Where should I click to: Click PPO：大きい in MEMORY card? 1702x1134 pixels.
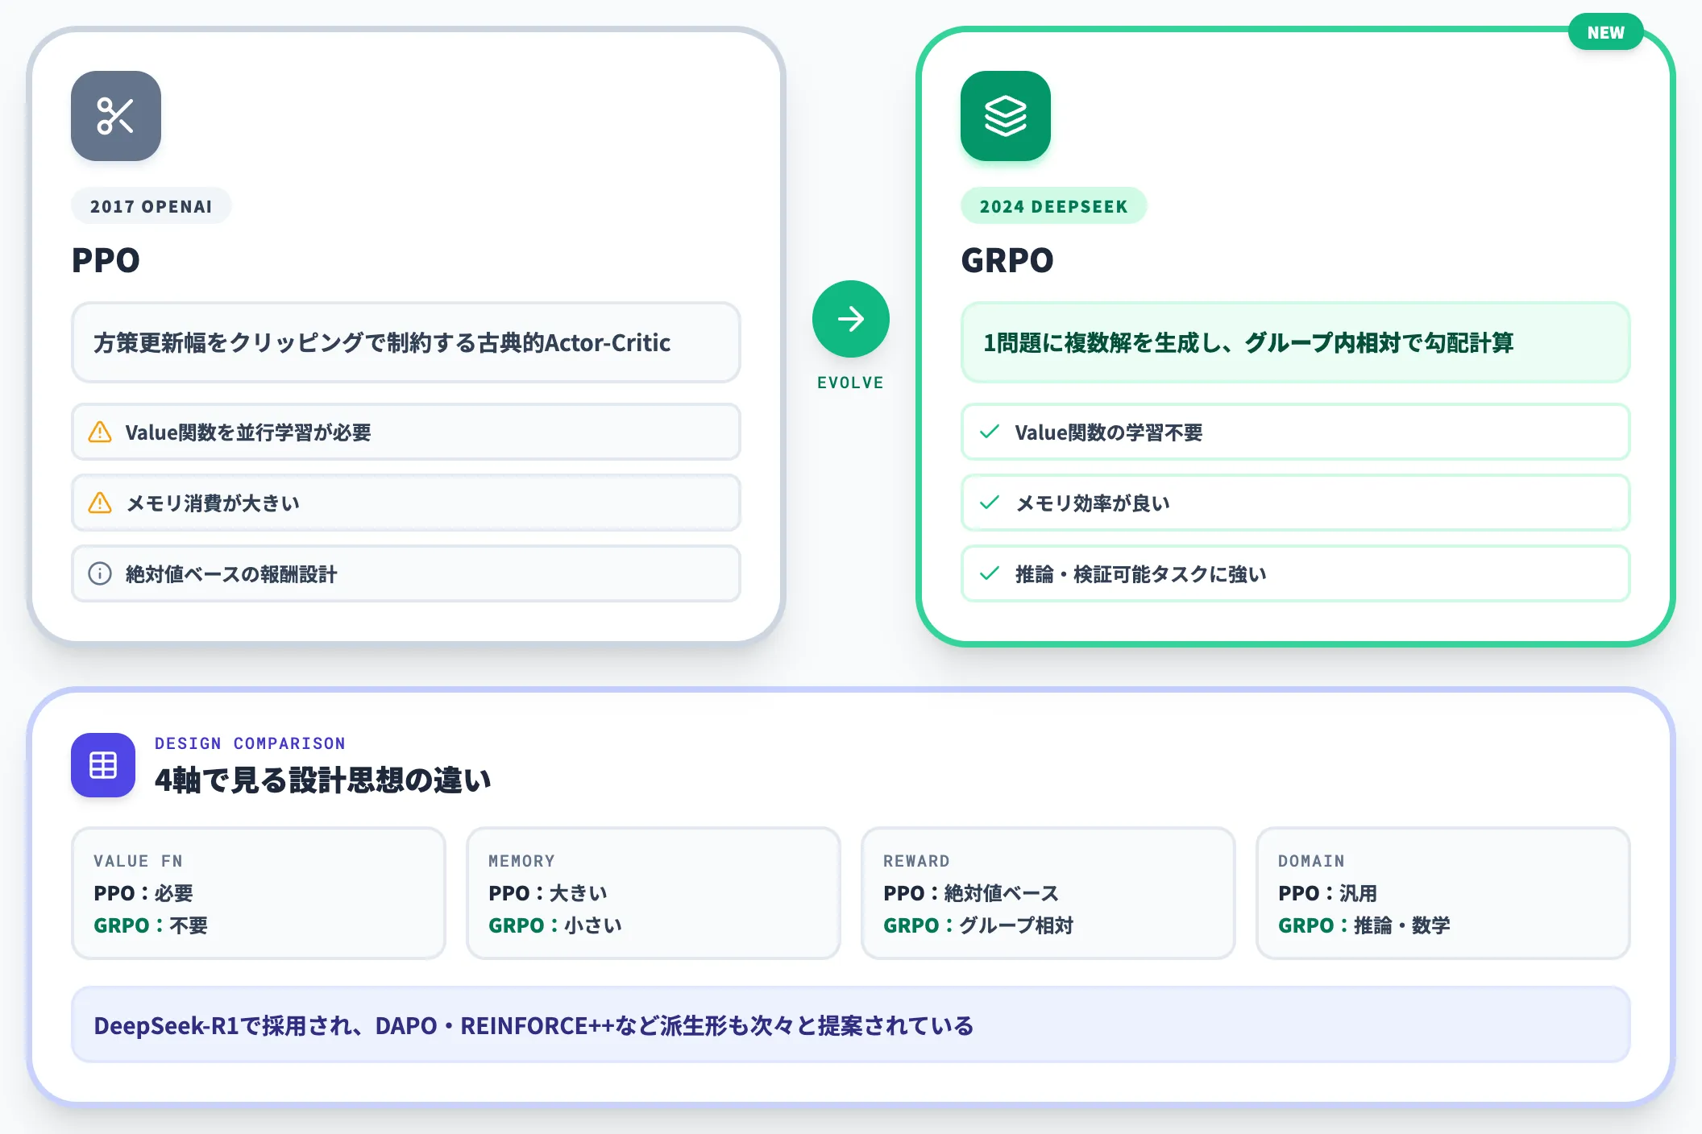pyautogui.click(x=548, y=893)
